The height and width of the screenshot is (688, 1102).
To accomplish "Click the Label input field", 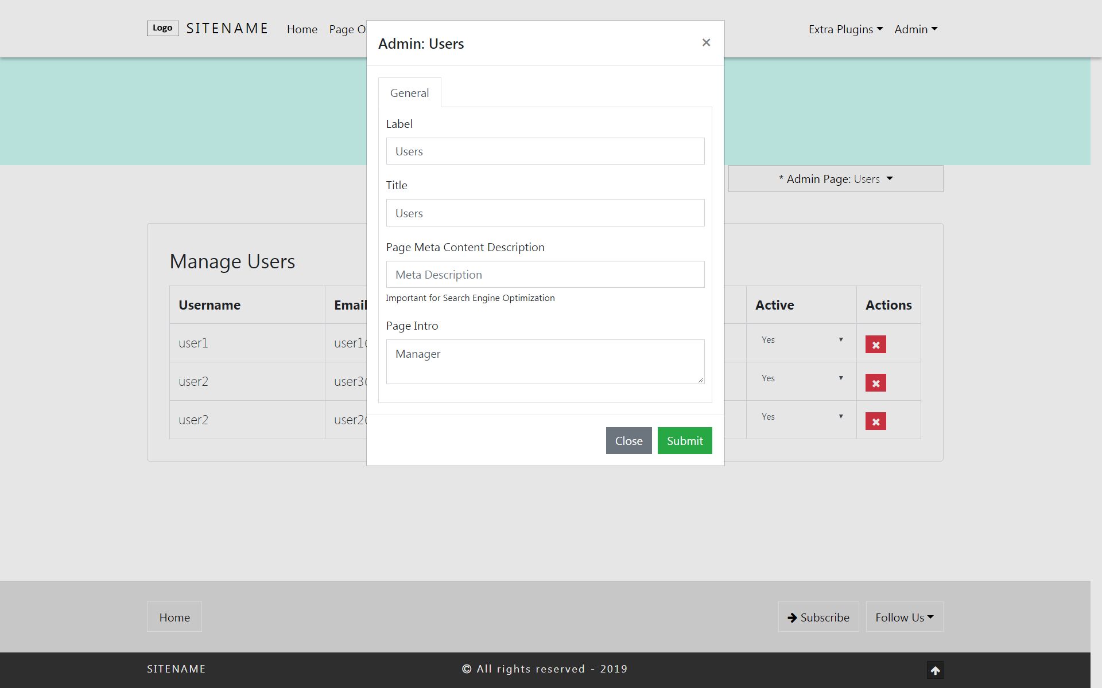I will click(545, 151).
